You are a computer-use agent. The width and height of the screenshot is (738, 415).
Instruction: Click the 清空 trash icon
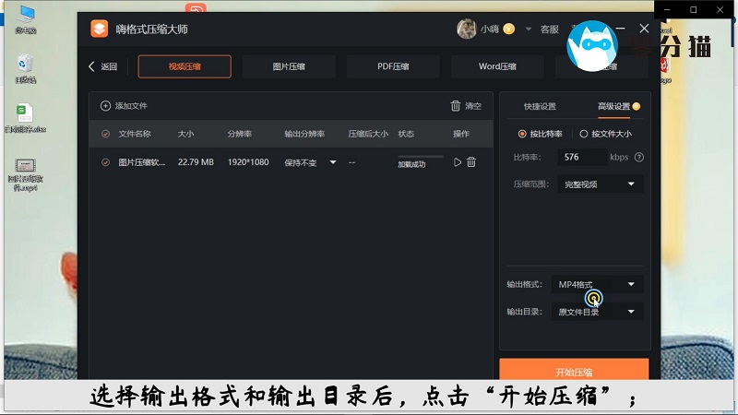pyautogui.click(x=455, y=106)
